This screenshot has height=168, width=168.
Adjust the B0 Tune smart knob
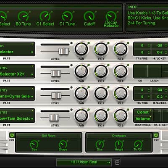point(23,16)
